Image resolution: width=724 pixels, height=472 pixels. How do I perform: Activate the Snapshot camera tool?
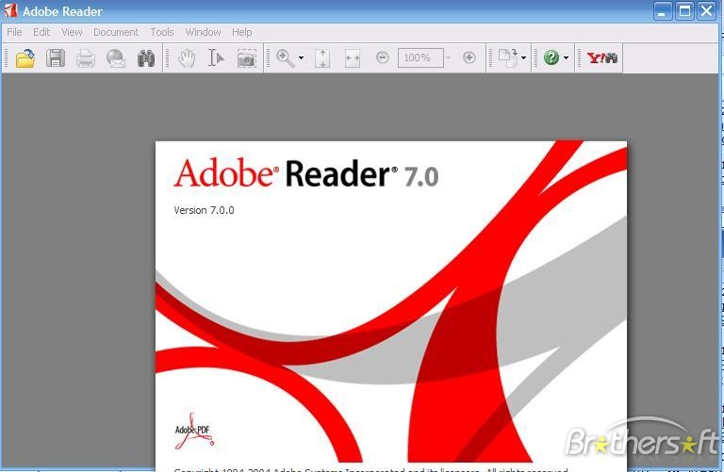pyautogui.click(x=247, y=58)
